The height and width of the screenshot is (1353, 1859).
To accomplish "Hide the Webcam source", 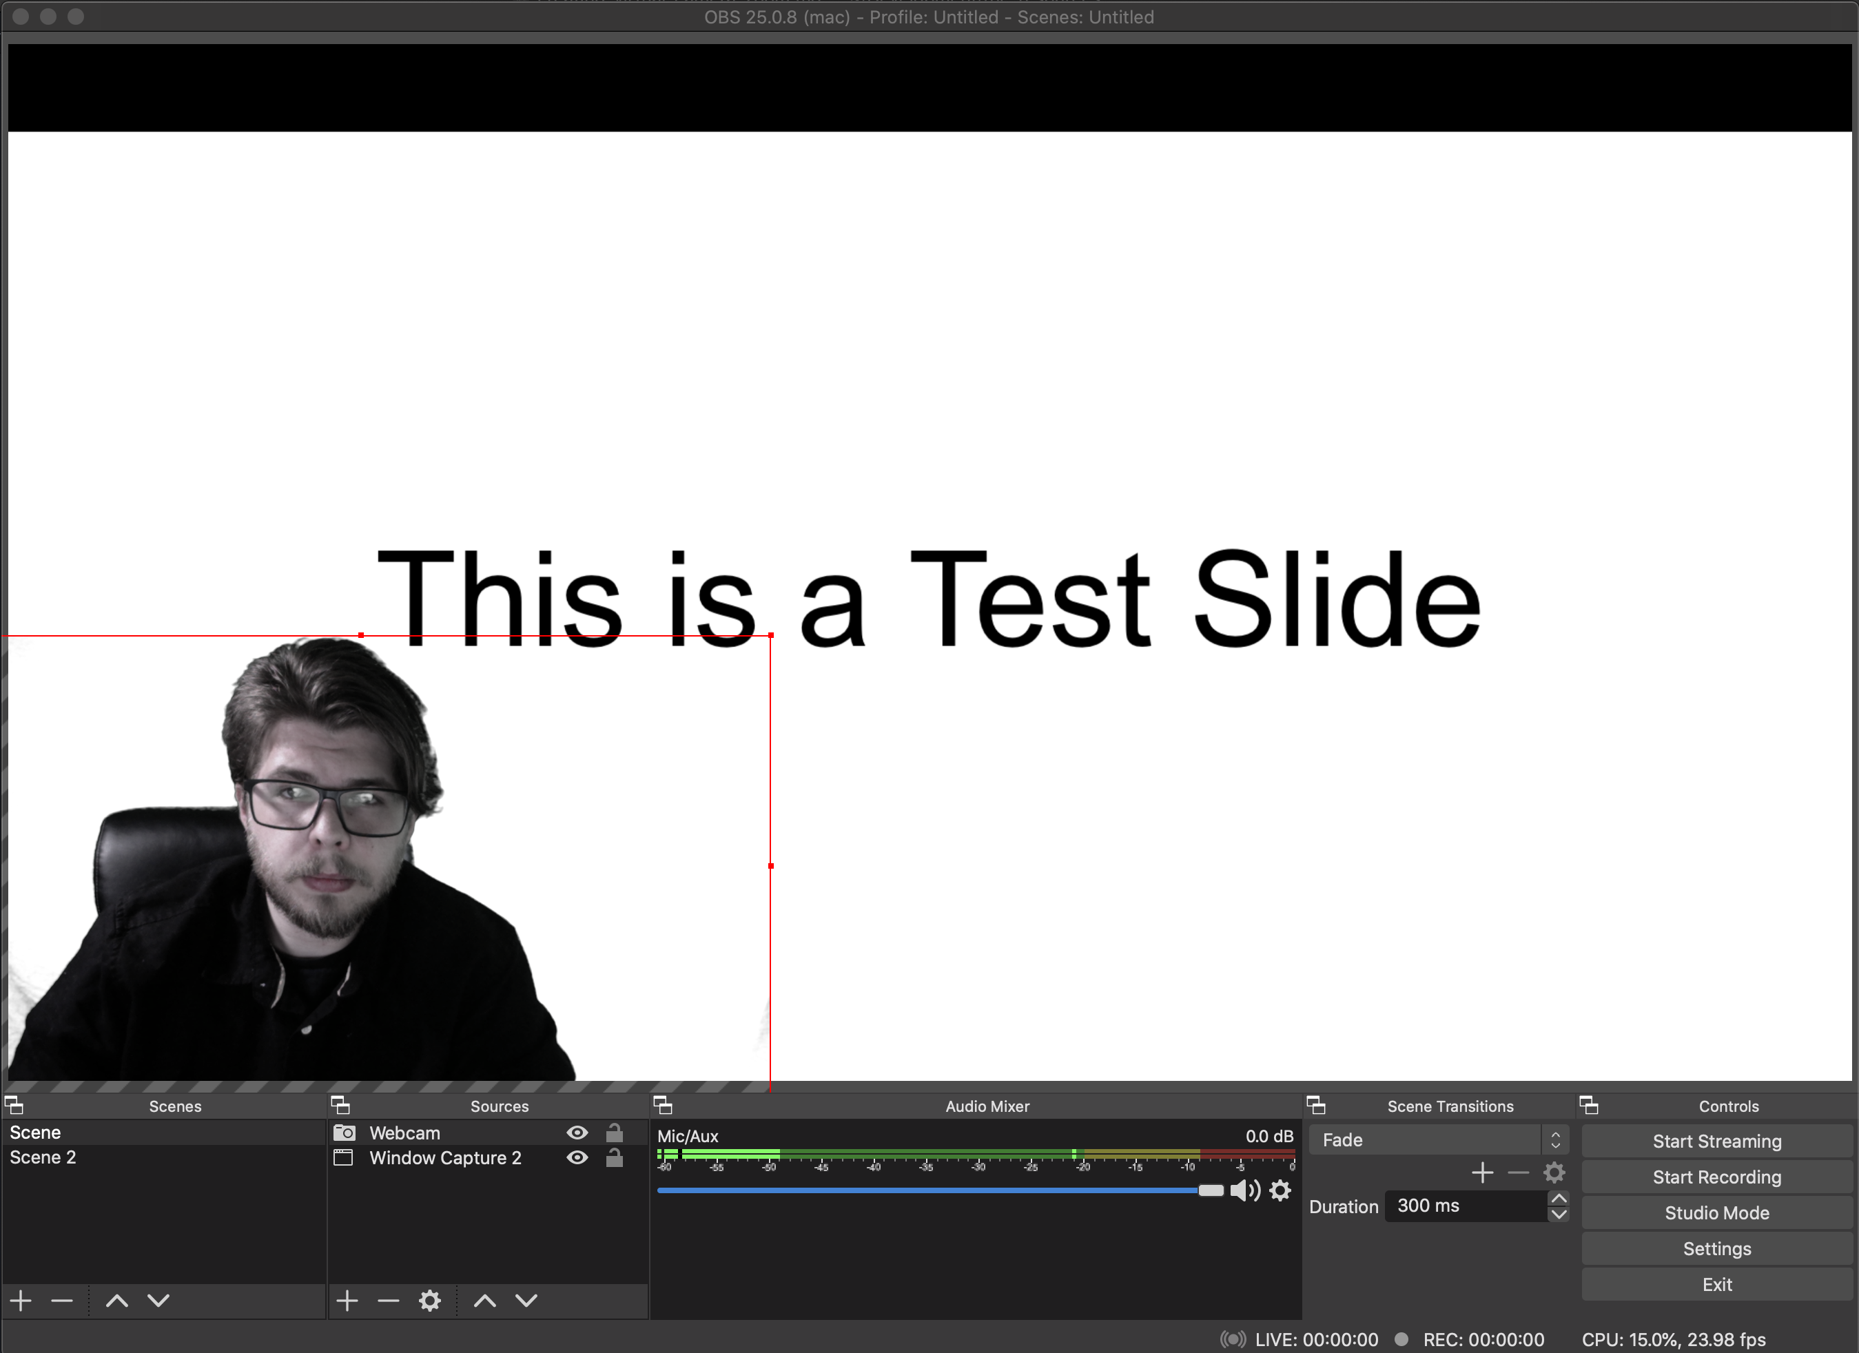I will 577,1133.
